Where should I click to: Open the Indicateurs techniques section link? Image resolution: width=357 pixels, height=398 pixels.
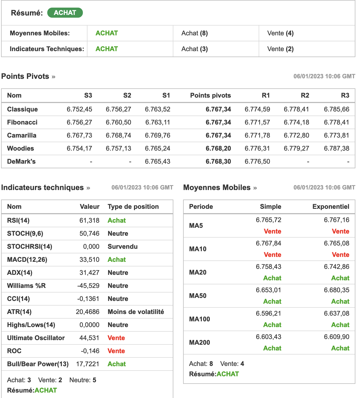(x=42, y=188)
